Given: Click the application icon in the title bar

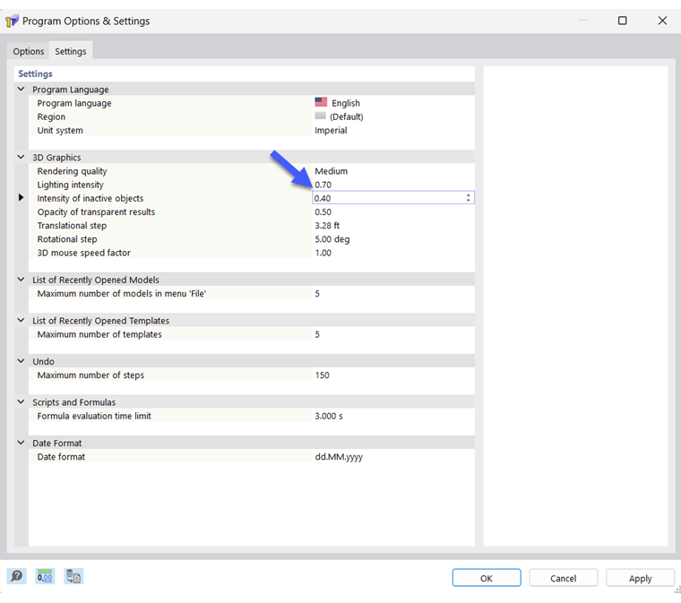Looking at the screenshot, I should click(x=12, y=21).
